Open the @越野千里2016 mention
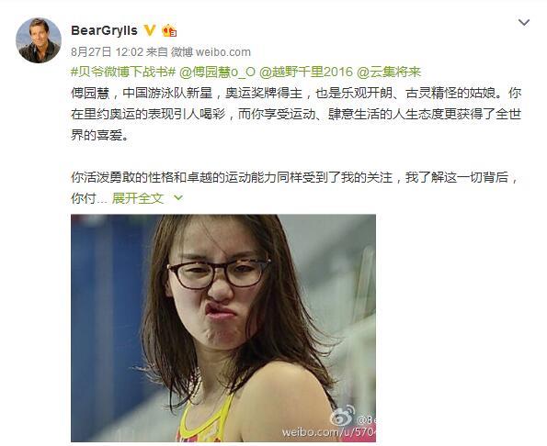Image resolution: width=547 pixels, height=446 pixels. coord(306,72)
